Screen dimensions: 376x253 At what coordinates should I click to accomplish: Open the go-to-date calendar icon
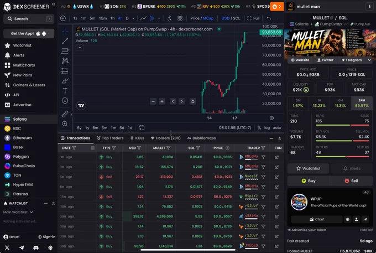[142, 128]
